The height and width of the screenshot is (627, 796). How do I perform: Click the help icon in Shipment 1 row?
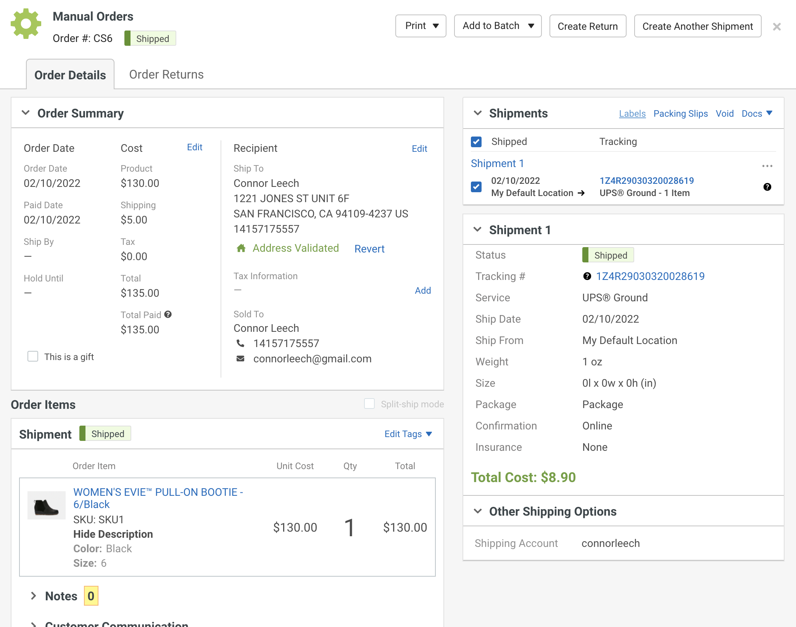(x=767, y=187)
